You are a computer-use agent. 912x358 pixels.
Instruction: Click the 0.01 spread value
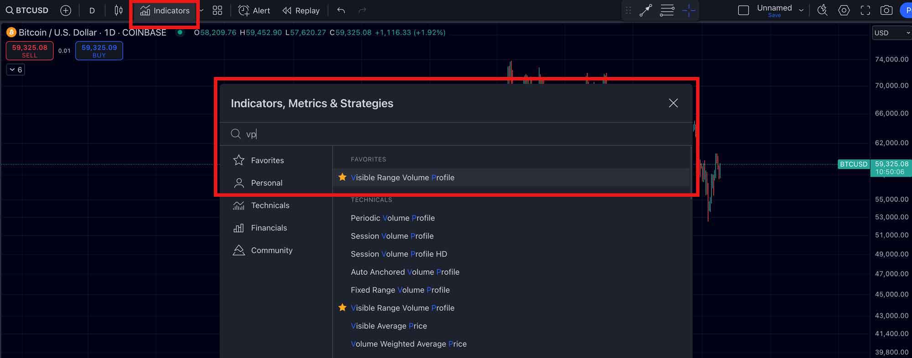coord(64,51)
